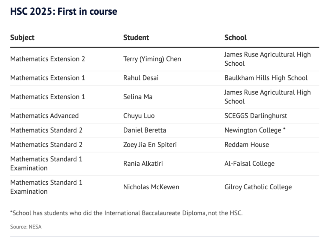Select Chuyu Luo in the table

(x=139, y=116)
